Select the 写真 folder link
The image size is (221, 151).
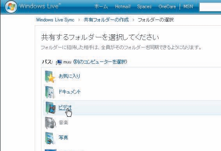tap(63, 137)
